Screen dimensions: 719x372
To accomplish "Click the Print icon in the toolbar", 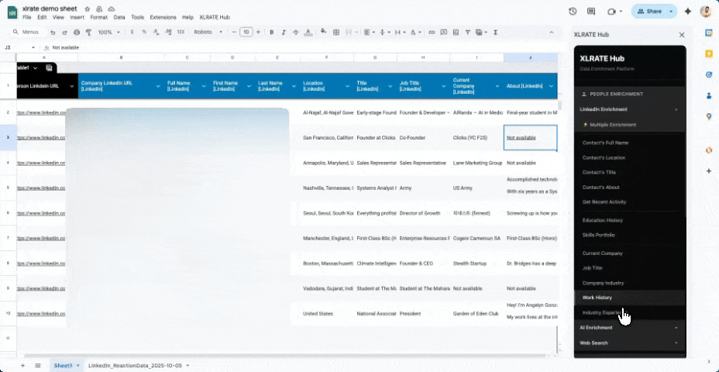I will 77,32.
